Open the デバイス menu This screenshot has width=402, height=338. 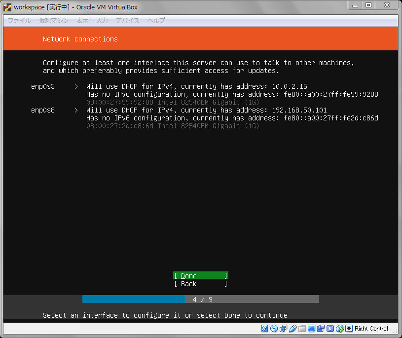click(128, 21)
